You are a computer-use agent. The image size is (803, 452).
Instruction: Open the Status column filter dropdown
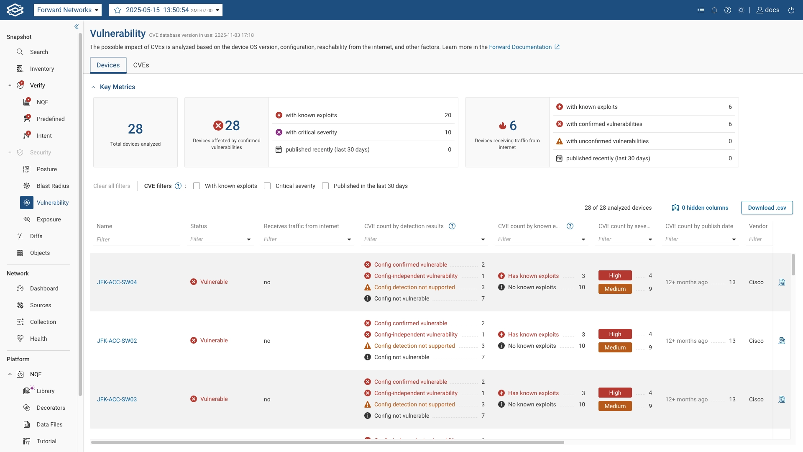point(248,239)
